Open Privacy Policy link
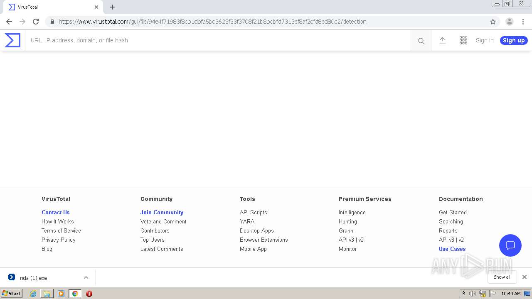The height and width of the screenshot is (299, 532). tap(59, 240)
